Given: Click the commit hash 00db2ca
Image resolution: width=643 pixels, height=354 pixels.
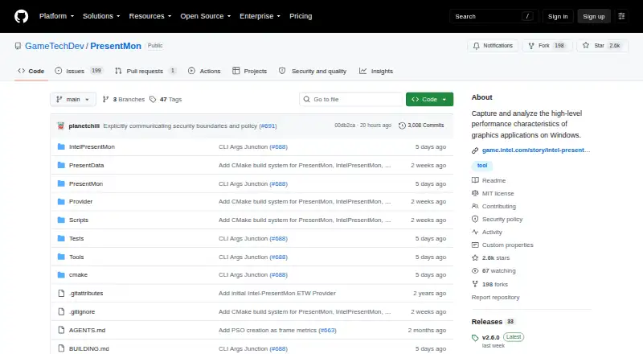Looking at the screenshot, I should (345, 126).
